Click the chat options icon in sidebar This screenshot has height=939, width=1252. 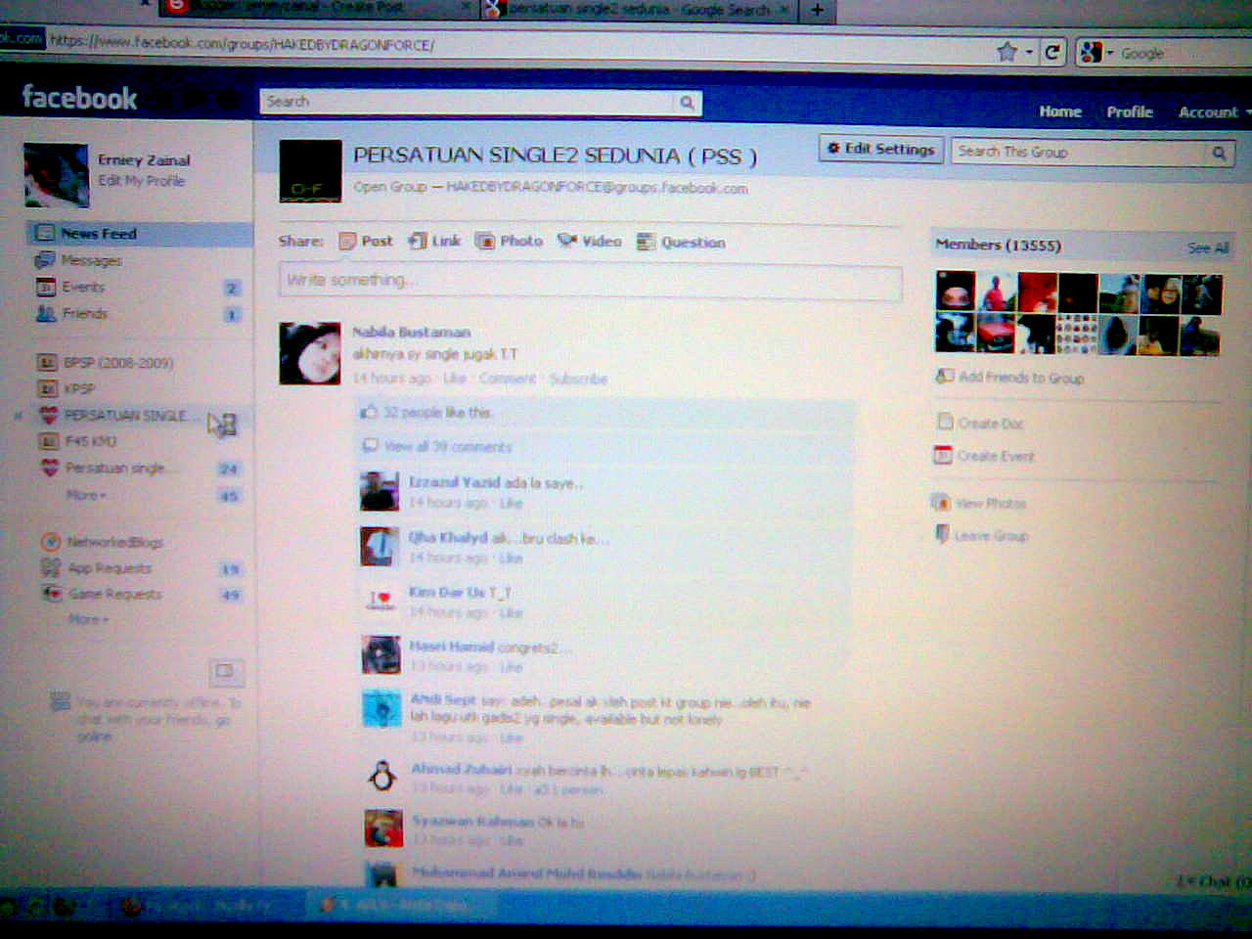point(226,671)
